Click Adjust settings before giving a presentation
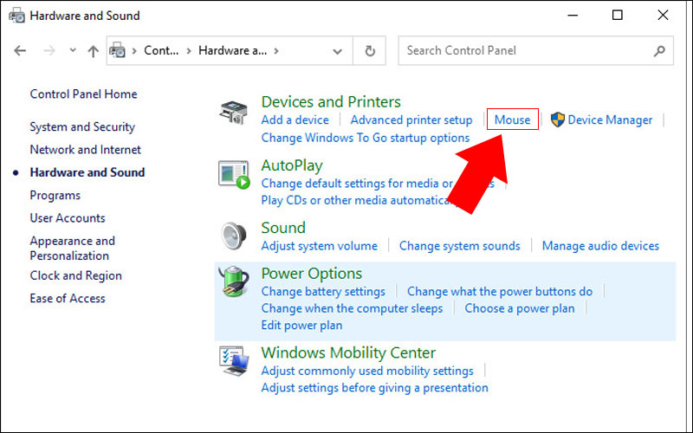The width and height of the screenshot is (693, 433). [375, 387]
